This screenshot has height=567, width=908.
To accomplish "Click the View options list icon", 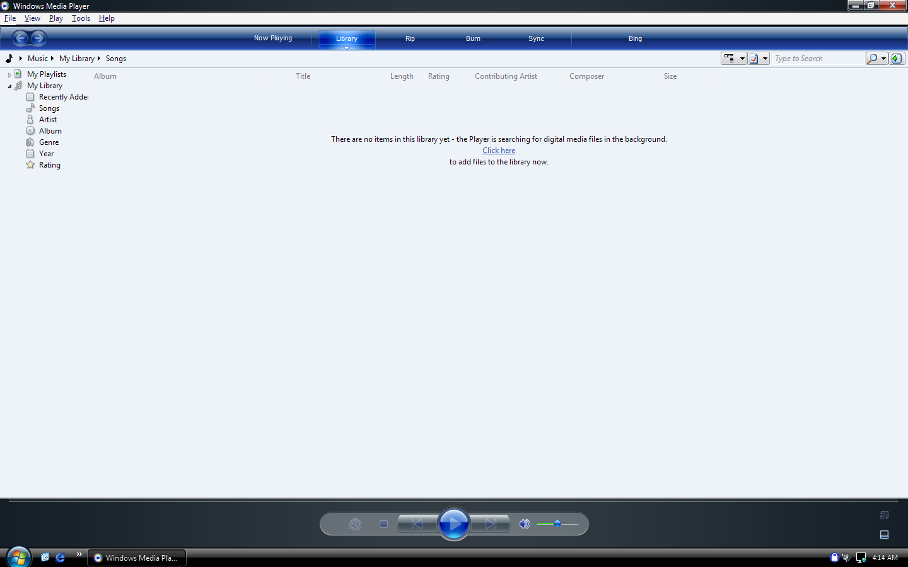I will [730, 59].
